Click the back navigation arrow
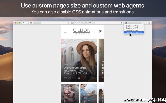Image resolution: width=166 pixels, height=103 pixels. pyautogui.click(x=24, y=23)
